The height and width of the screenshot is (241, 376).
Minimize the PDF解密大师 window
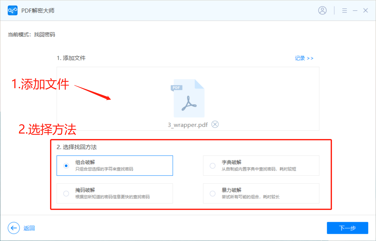355,10
